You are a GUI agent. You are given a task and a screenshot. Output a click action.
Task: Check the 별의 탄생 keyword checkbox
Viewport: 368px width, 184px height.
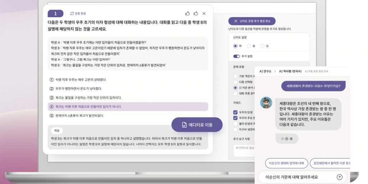235,124
